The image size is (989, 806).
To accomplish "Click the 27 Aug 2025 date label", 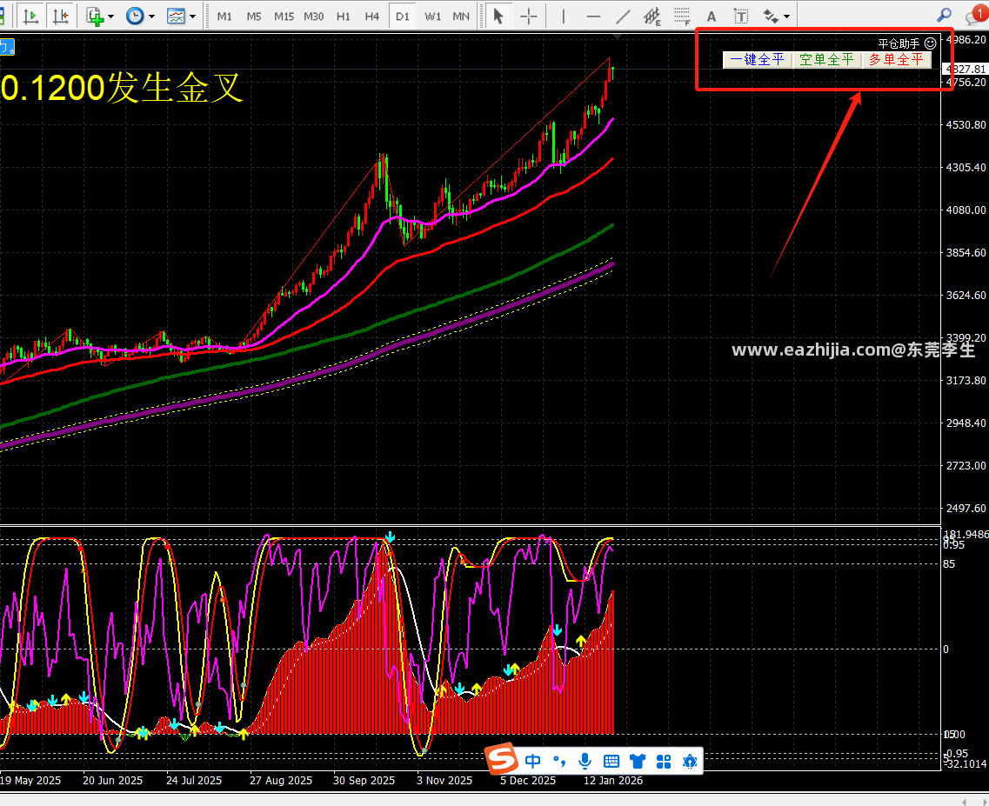I will [x=281, y=781].
